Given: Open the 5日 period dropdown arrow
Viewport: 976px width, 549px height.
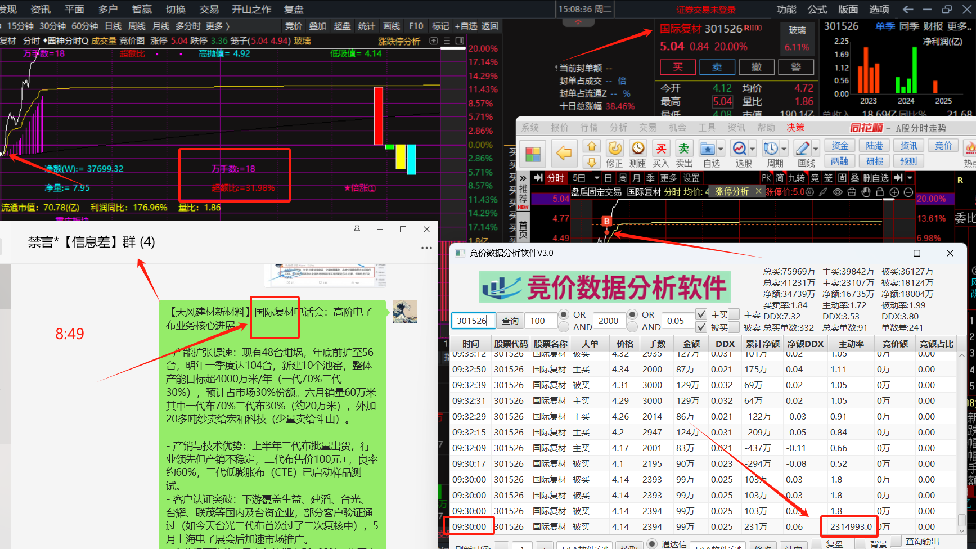Looking at the screenshot, I should [x=596, y=178].
